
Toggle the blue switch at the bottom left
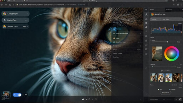tap(17, 95)
